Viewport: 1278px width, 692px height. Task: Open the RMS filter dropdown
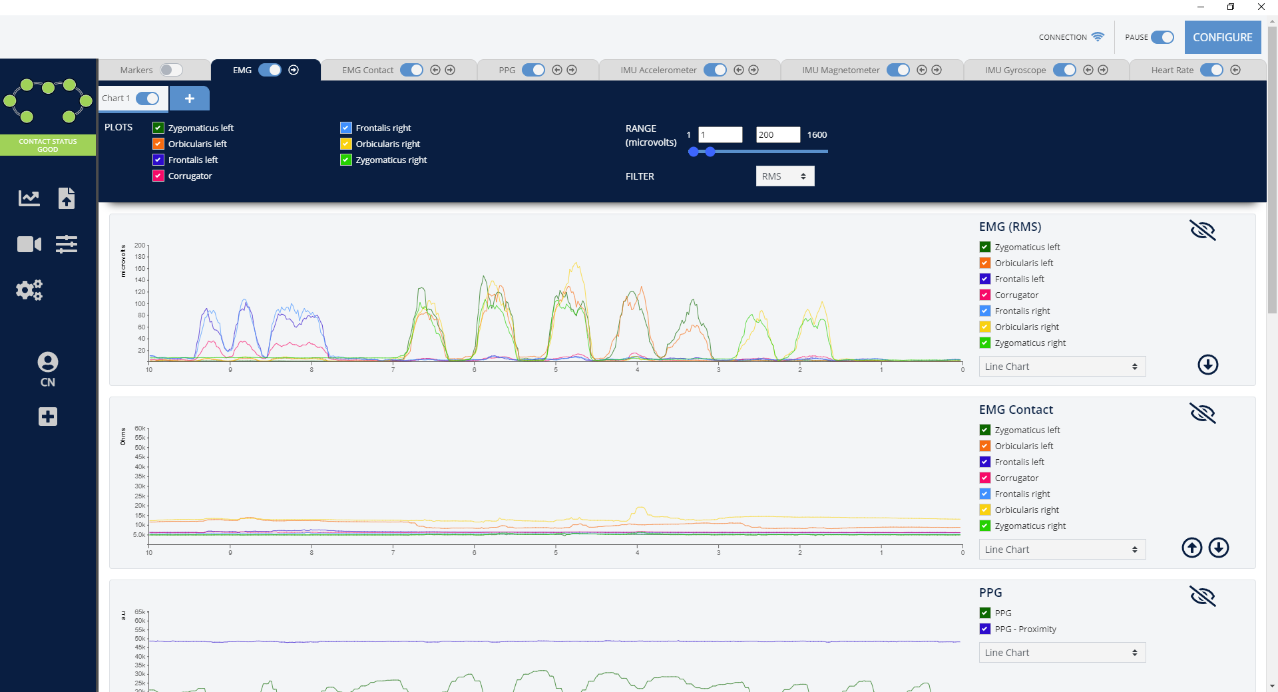point(785,176)
